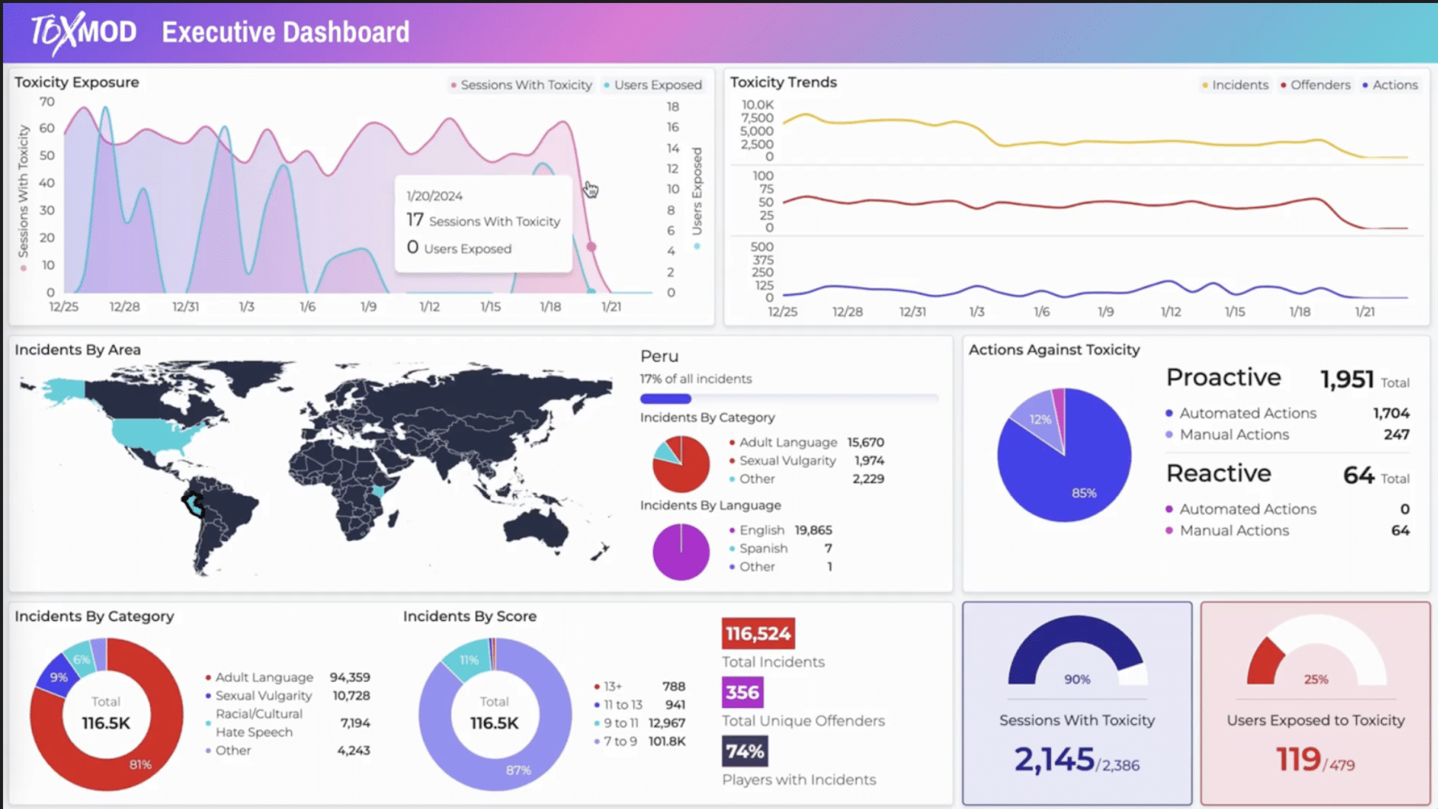Image resolution: width=1438 pixels, height=809 pixels.
Task: Click the 25% Users Exposed gauge
Action: click(x=1315, y=652)
